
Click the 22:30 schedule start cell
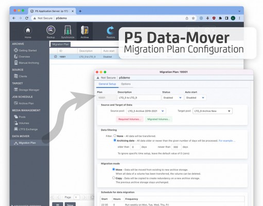pos(104,204)
